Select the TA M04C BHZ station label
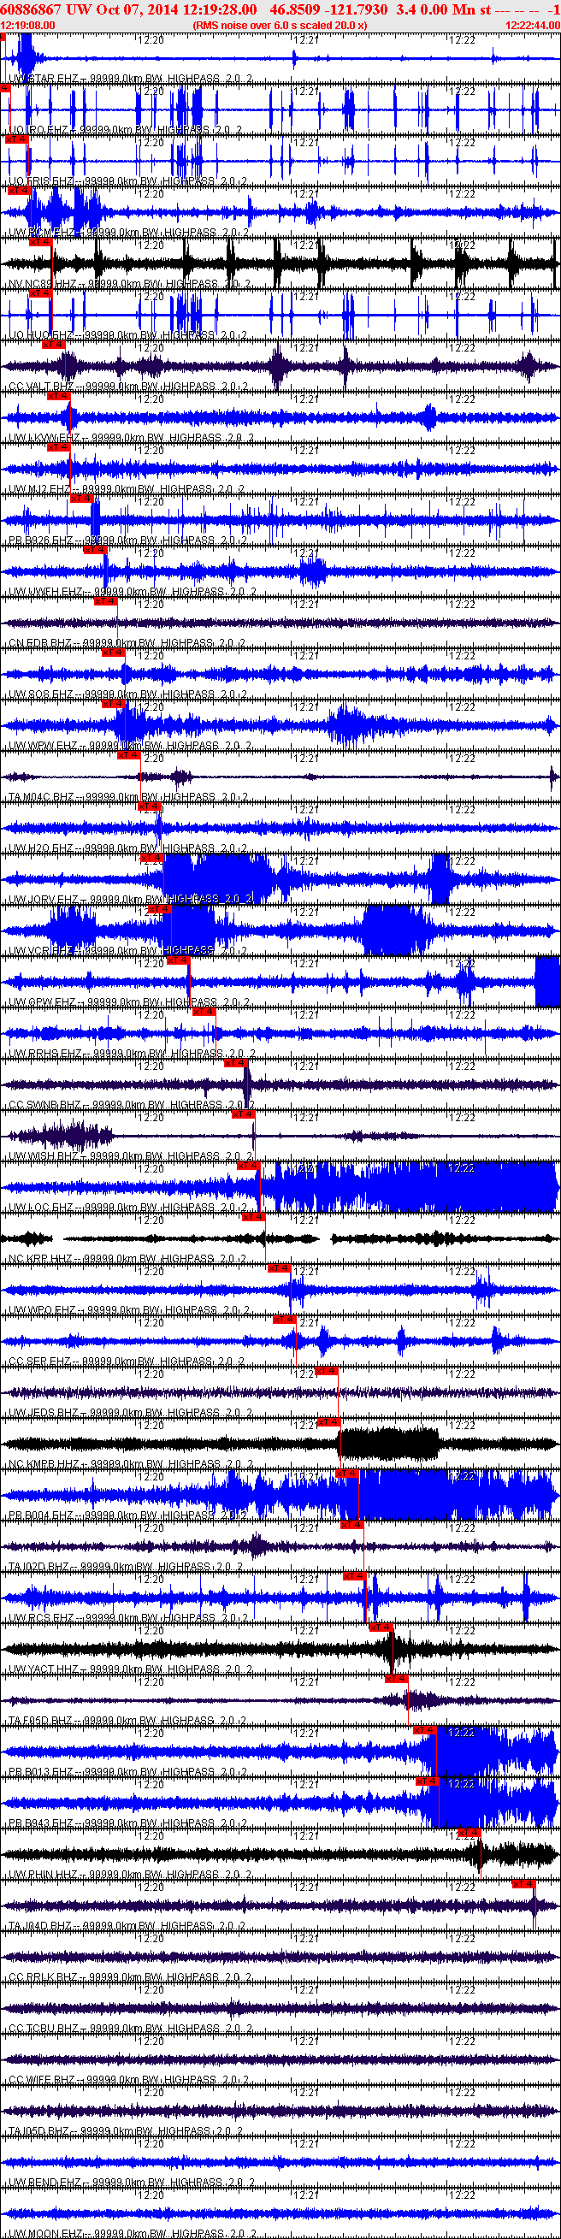The image size is (561, 2239). (x=129, y=797)
